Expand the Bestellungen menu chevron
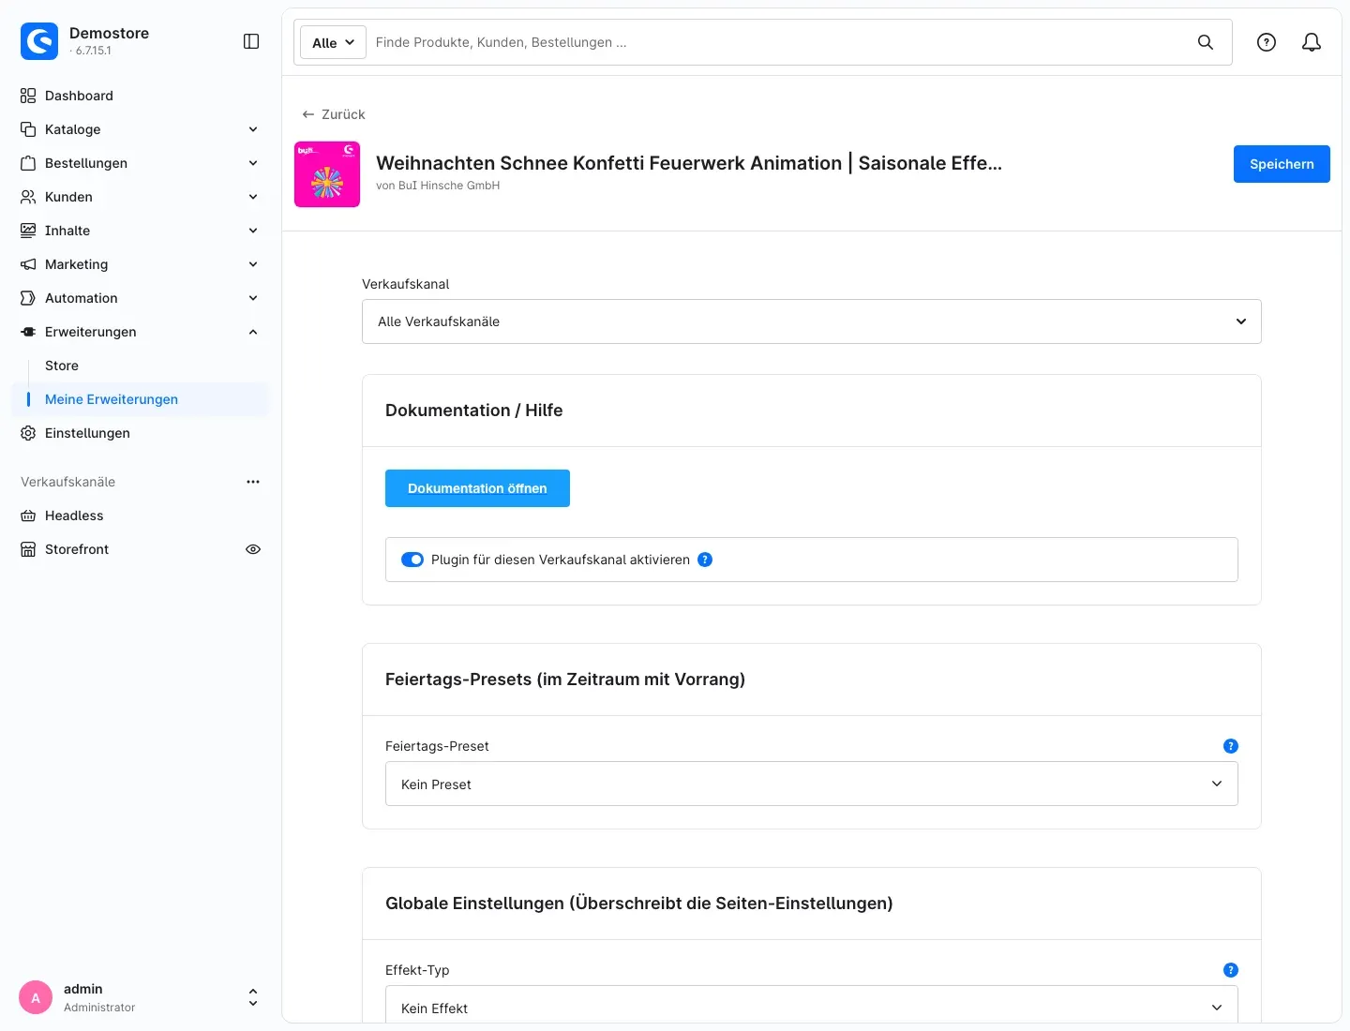Viewport: 1350px width, 1031px height. click(253, 163)
